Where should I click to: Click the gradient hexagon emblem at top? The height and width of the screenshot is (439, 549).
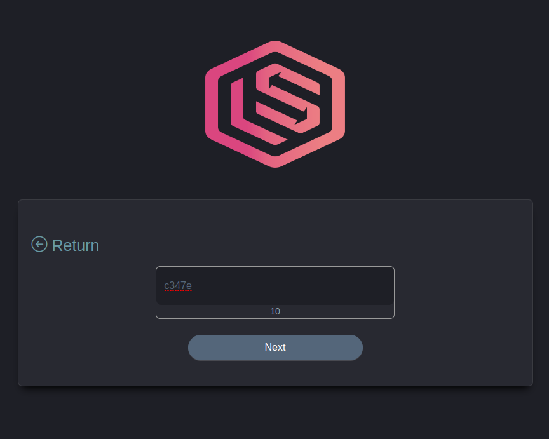click(275, 104)
